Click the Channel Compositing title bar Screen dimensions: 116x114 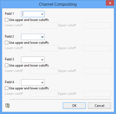[x=58, y=4]
